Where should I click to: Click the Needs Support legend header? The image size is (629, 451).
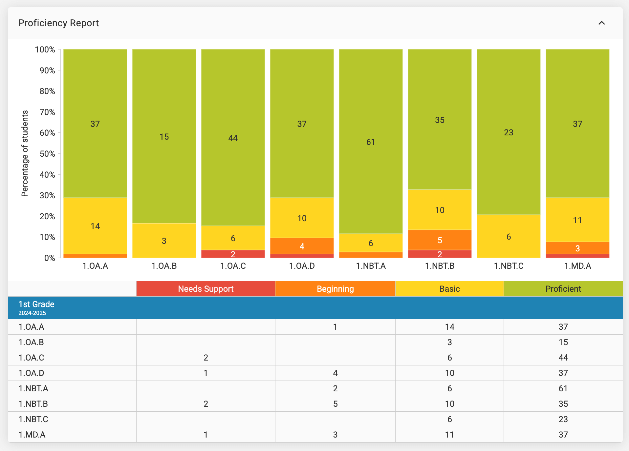pyautogui.click(x=206, y=289)
